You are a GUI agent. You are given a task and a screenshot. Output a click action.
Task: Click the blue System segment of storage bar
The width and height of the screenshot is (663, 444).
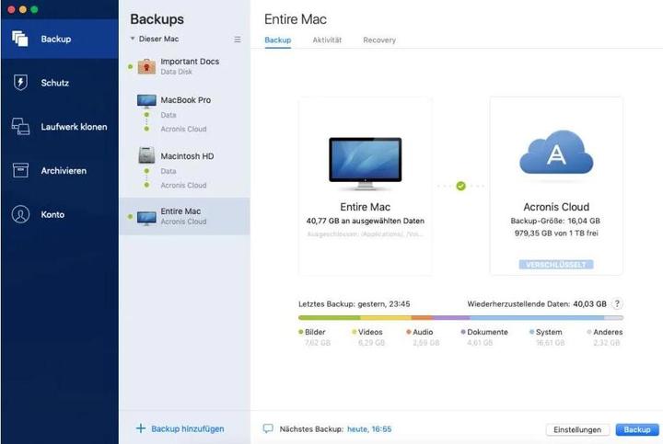pyautogui.click(x=537, y=317)
